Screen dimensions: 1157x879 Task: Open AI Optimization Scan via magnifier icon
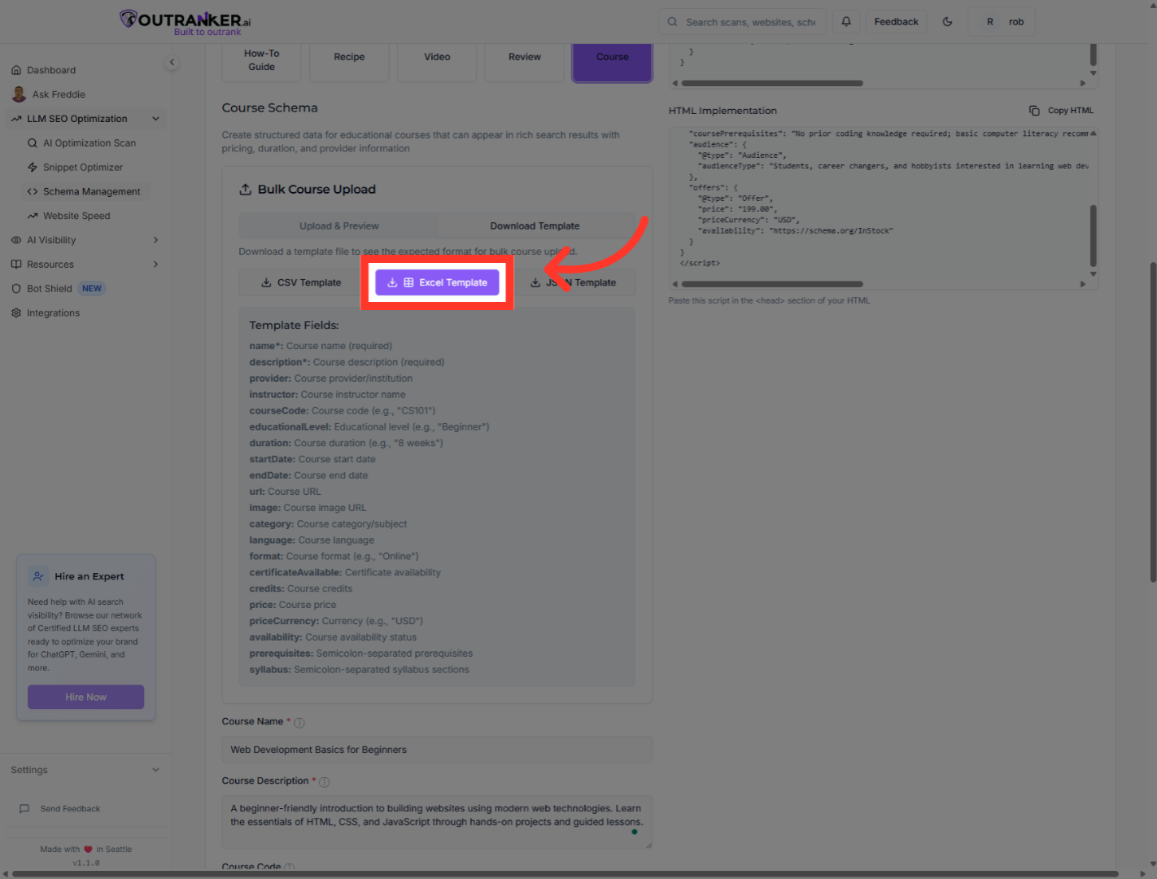(x=33, y=143)
